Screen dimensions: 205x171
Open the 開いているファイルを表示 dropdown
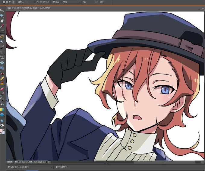click(30, 167)
